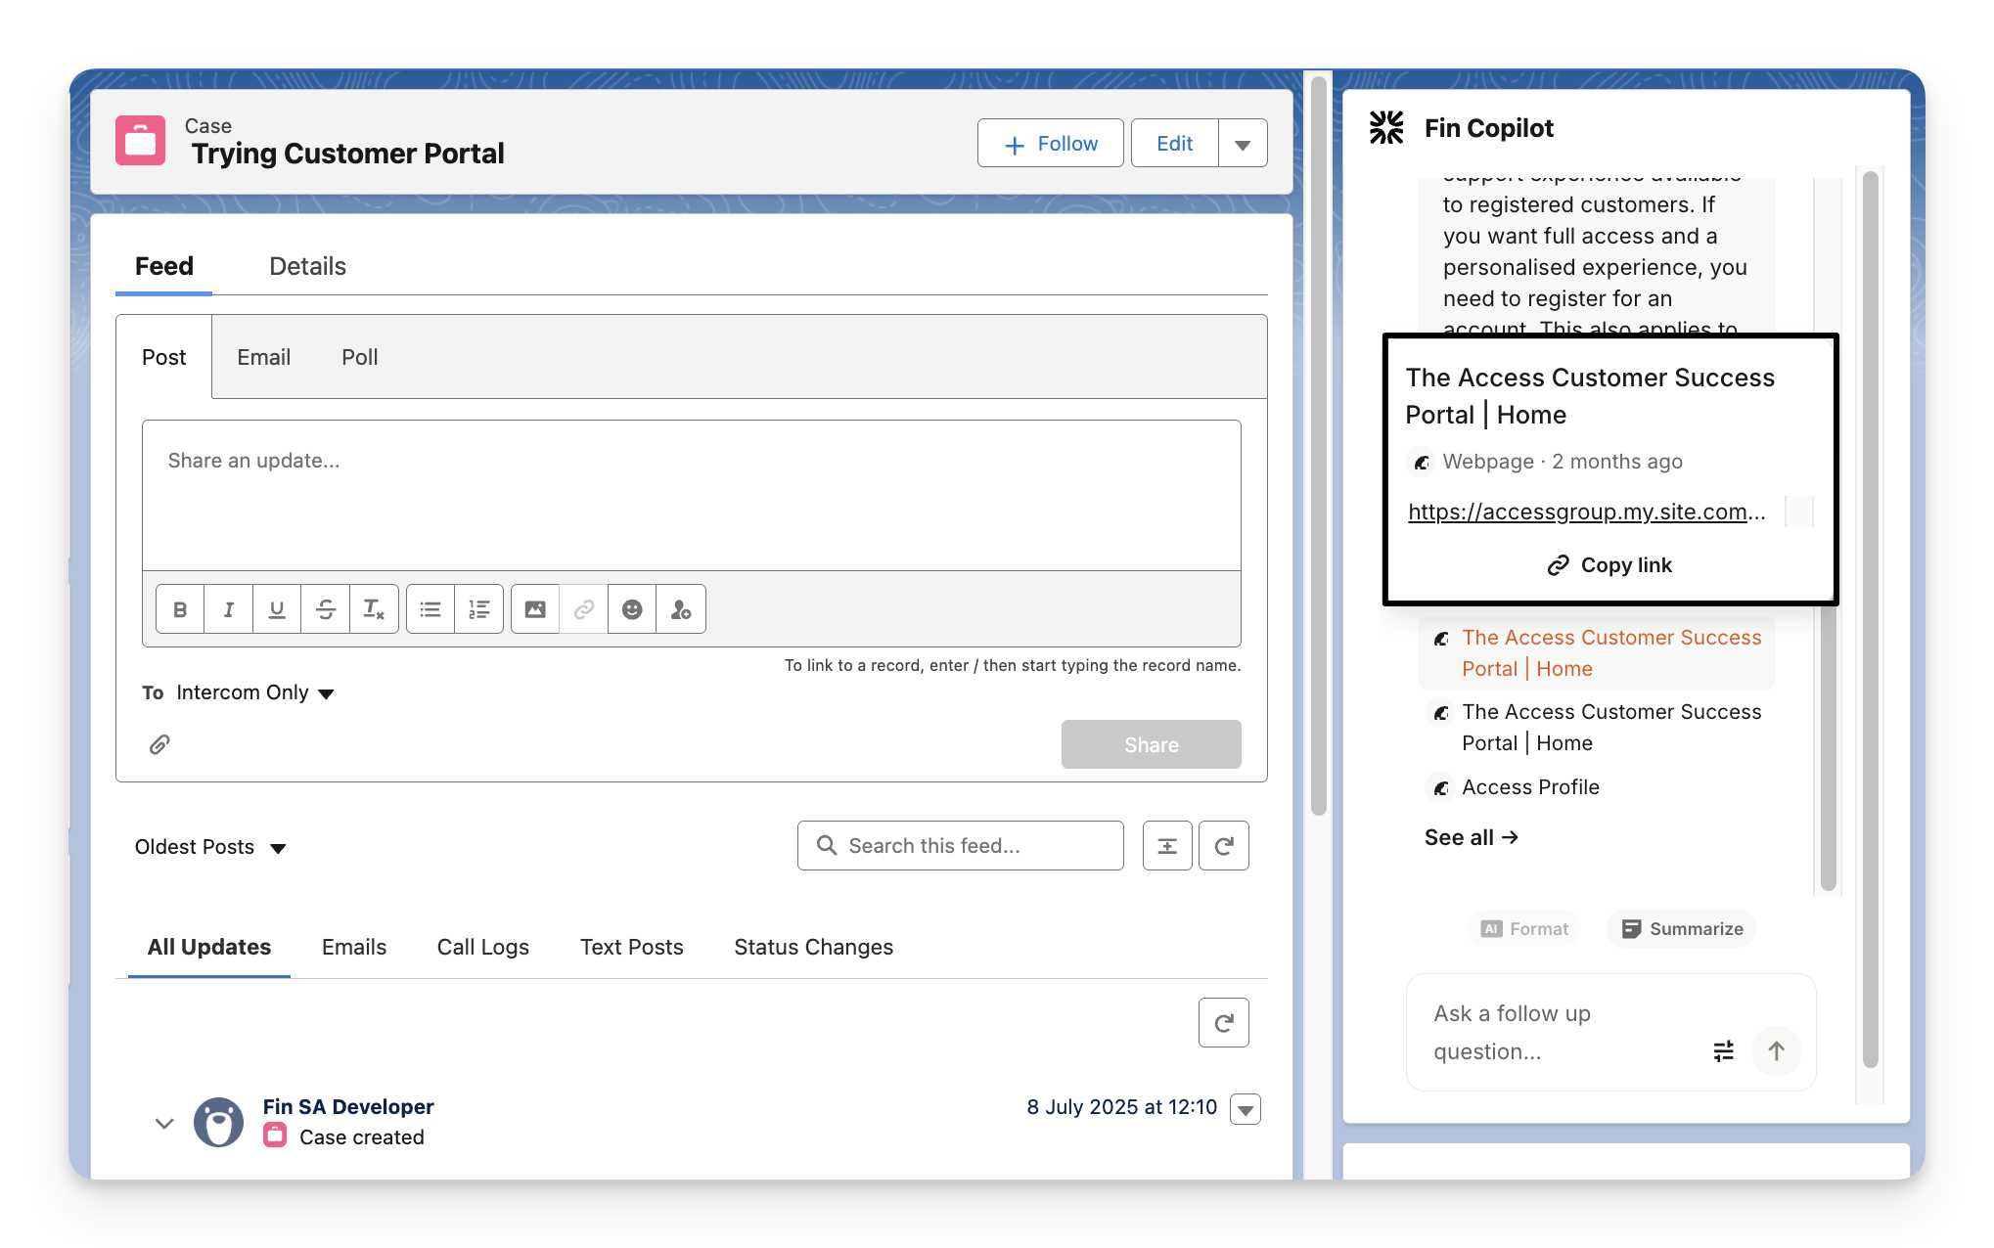This screenshot has width=1994, height=1248.
Task: Click Copy link in the popup
Action: click(1609, 565)
